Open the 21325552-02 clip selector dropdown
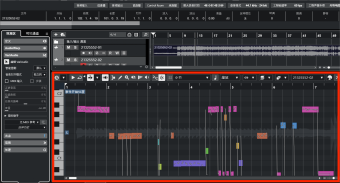The height and width of the screenshot is (183, 340). [308, 77]
